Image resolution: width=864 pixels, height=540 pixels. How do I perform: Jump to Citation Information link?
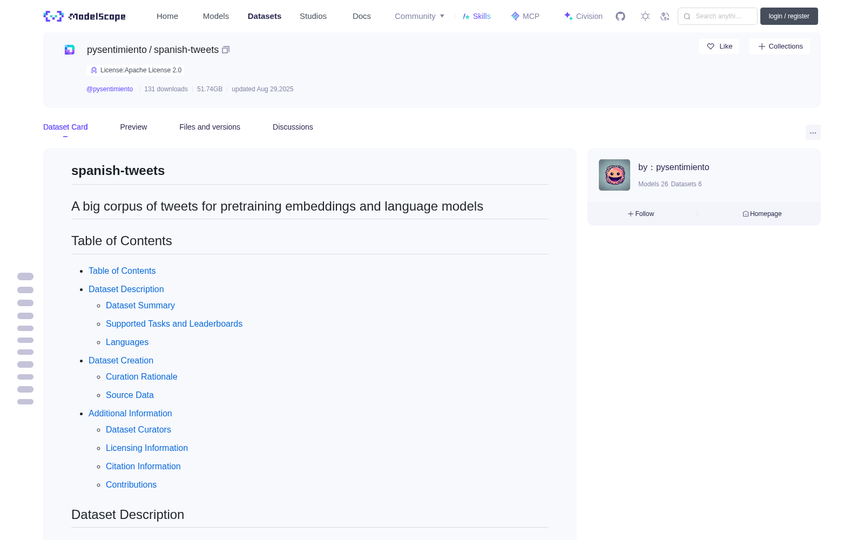coord(143,467)
